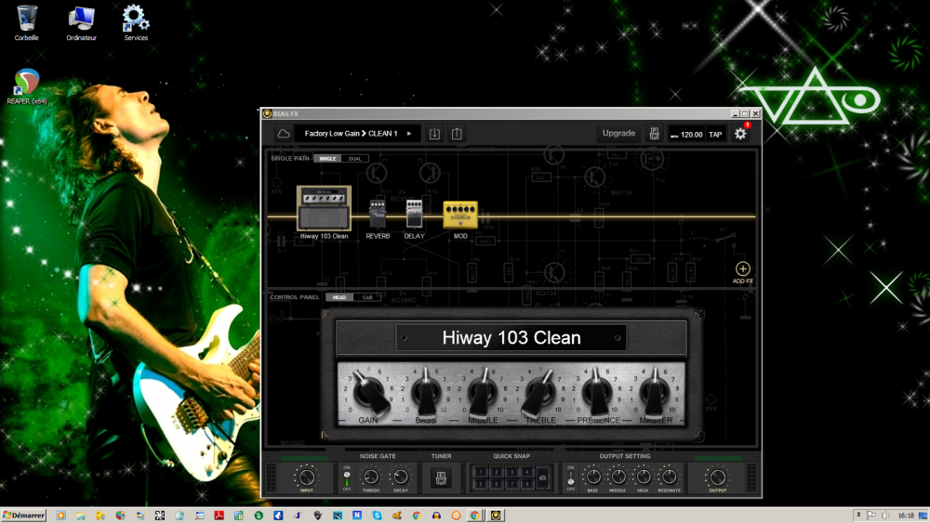Click the Quick Snap camera icon

(543, 477)
